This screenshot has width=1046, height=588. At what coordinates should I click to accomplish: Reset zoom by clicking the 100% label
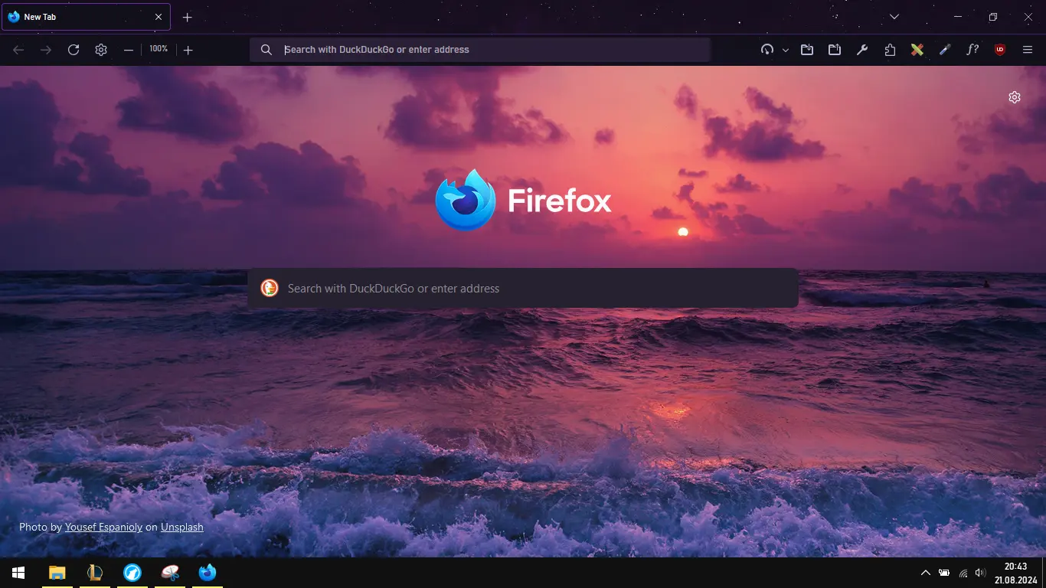coord(159,49)
